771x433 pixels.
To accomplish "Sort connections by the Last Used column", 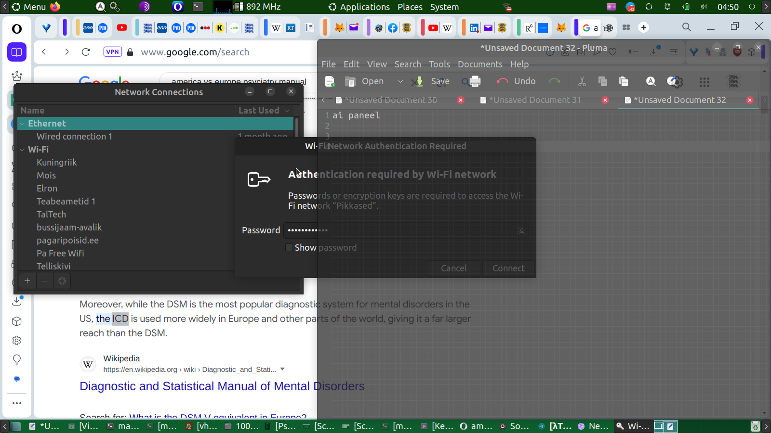I will pos(264,111).
